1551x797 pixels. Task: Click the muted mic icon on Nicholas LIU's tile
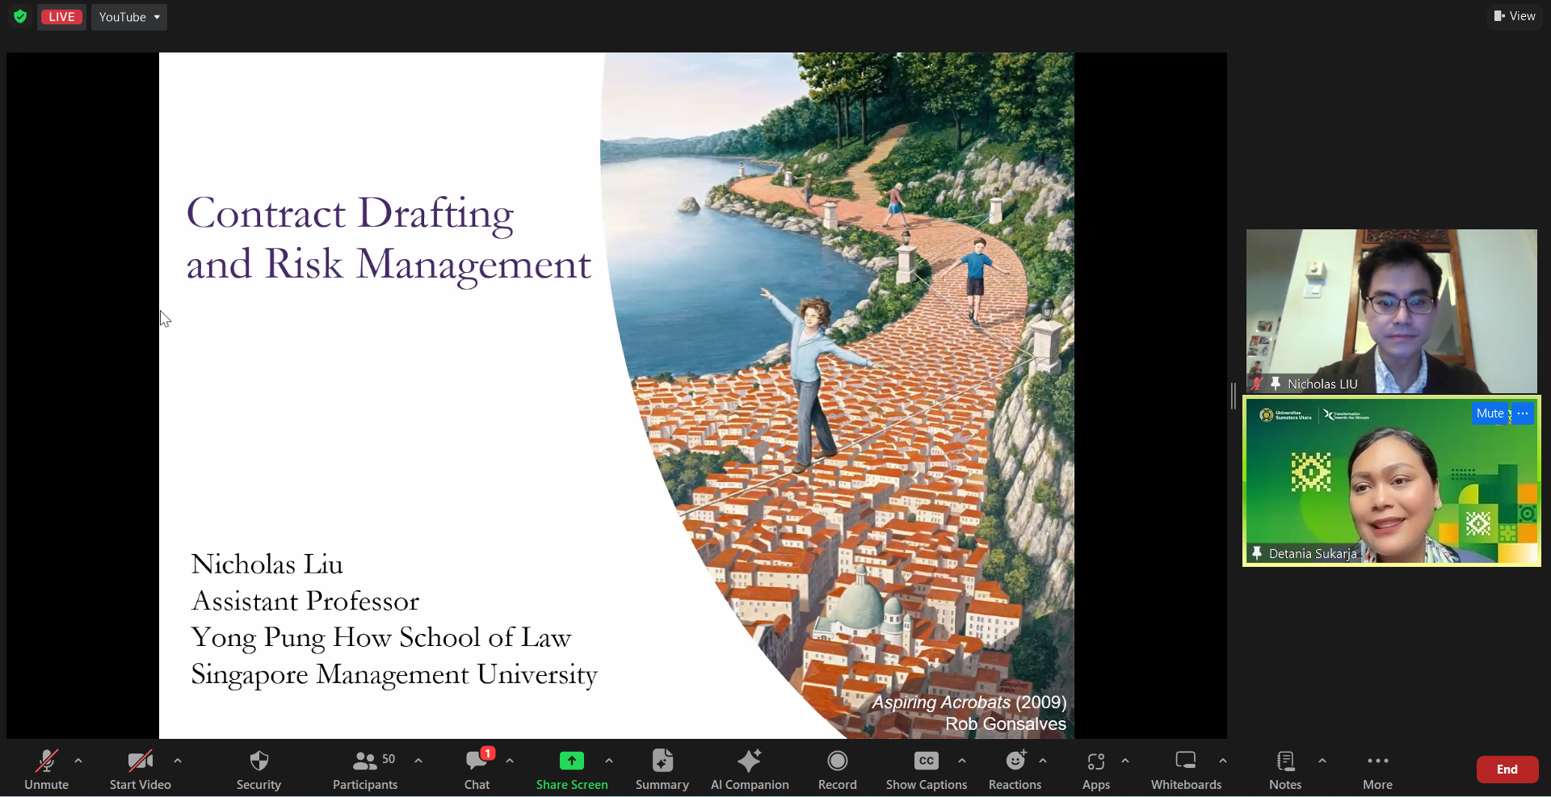tap(1257, 384)
